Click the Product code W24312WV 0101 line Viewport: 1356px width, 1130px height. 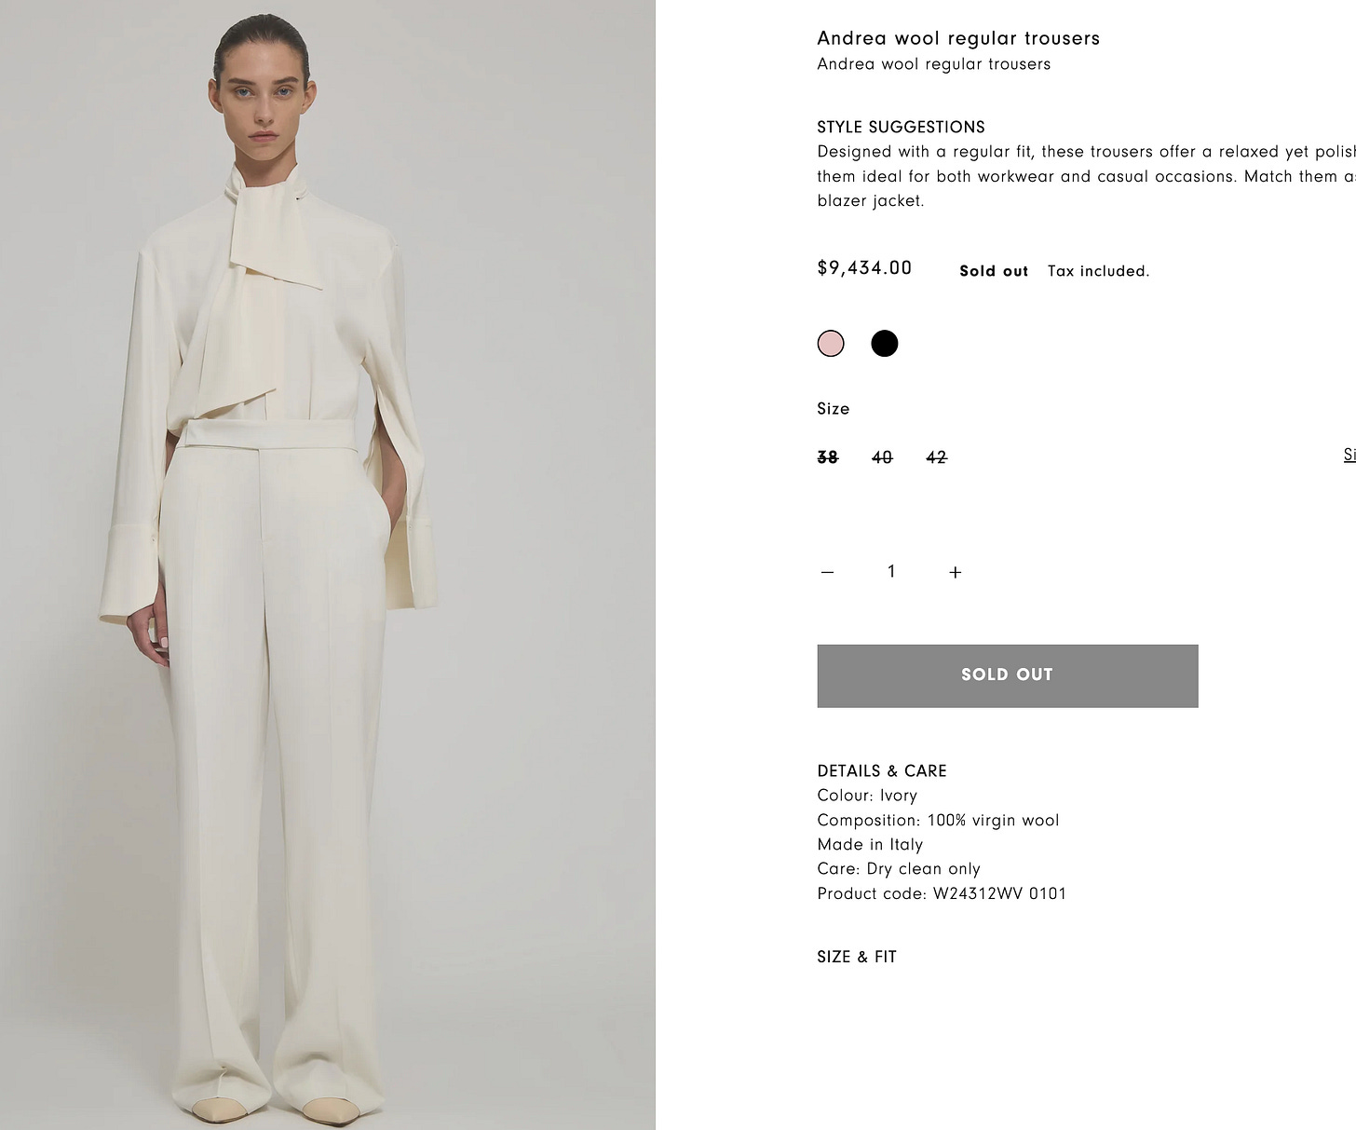pyautogui.click(x=942, y=893)
